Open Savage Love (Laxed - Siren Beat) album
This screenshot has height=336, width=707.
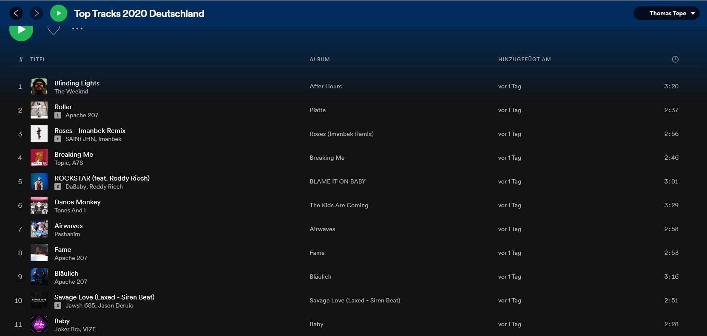[x=355, y=300]
